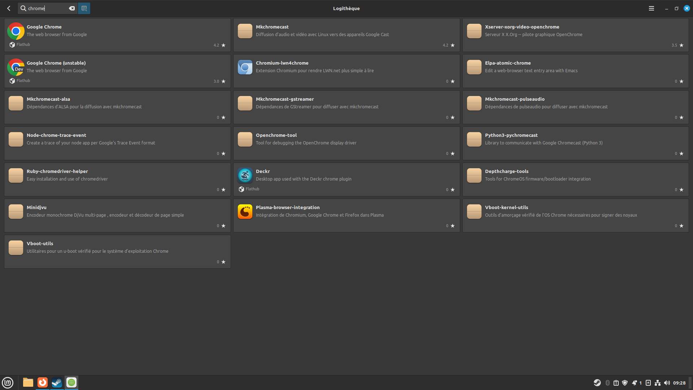Click the volume icon in system tray
693x390 pixels.
pos(667,383)
